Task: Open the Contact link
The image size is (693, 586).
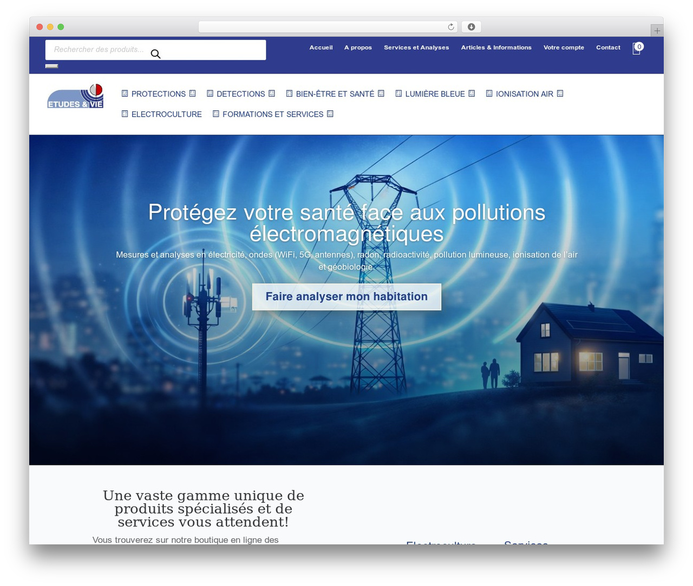Action: (x=608, y=48)
